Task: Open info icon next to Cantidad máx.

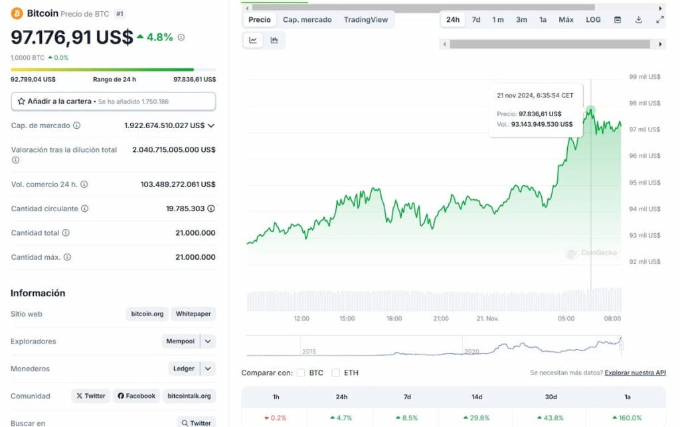Action: coord(67,257)
